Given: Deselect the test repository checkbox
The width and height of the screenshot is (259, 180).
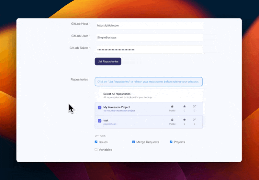Looking at the screenshot, I should 100,121.
